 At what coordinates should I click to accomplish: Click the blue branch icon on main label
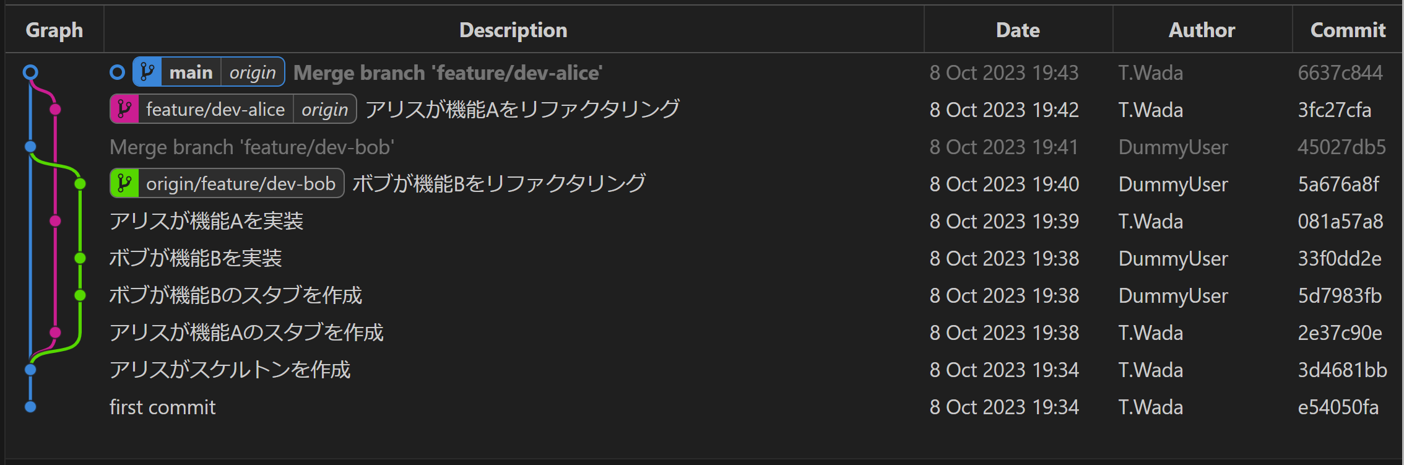[147, 72]
